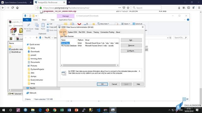202x113 pixels.
Task: Click the Cut scissors icon in ribbon
Action: point(48,24)
